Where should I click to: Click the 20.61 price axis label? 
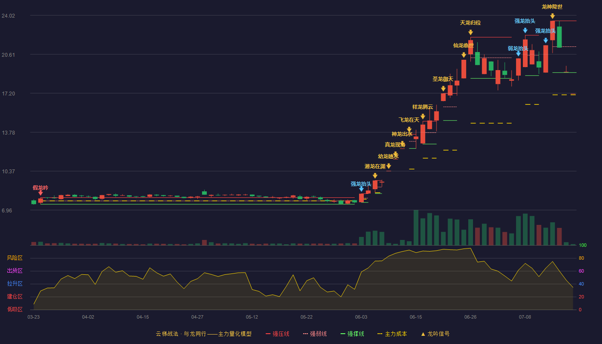tap(8, 55)
